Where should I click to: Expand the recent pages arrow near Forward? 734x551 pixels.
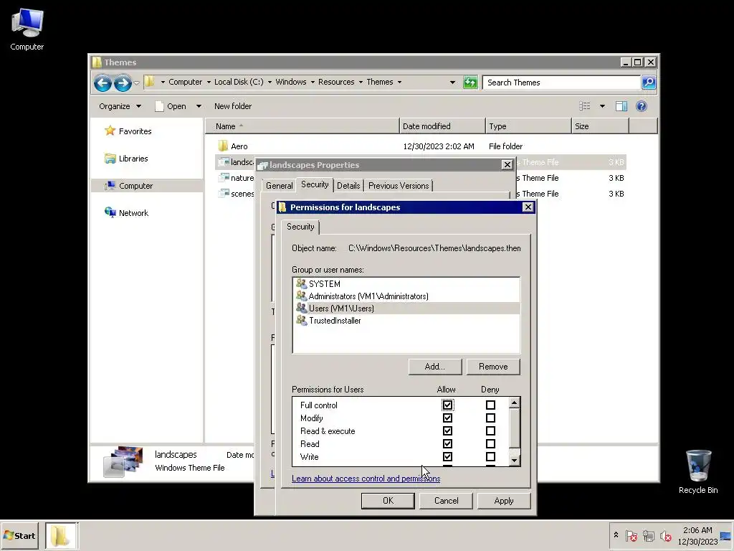[x=136, y=83]
